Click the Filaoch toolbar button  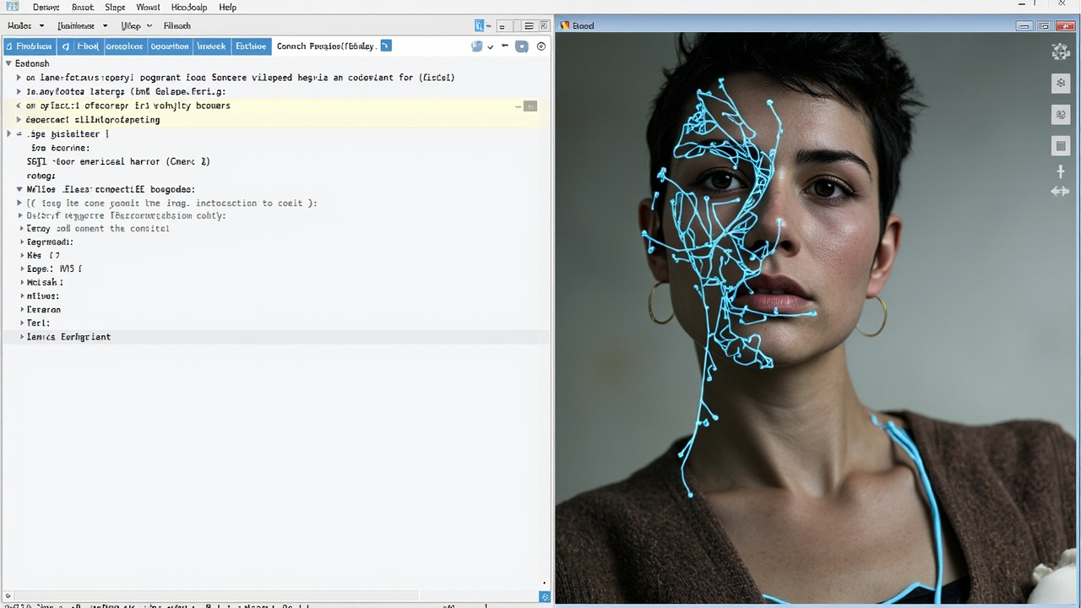177,26
